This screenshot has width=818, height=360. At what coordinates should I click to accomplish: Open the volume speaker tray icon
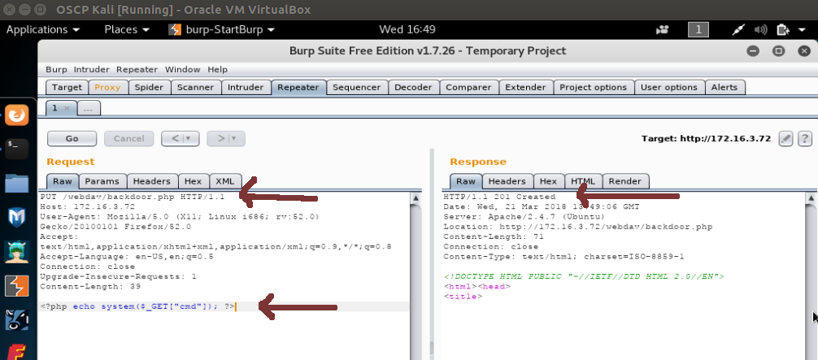(760, 30)
